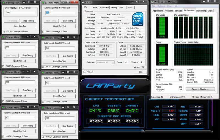The image size is (220, 140).
Task: Click the red FSB VTT 1.4V voltage value
Action: 169,111
